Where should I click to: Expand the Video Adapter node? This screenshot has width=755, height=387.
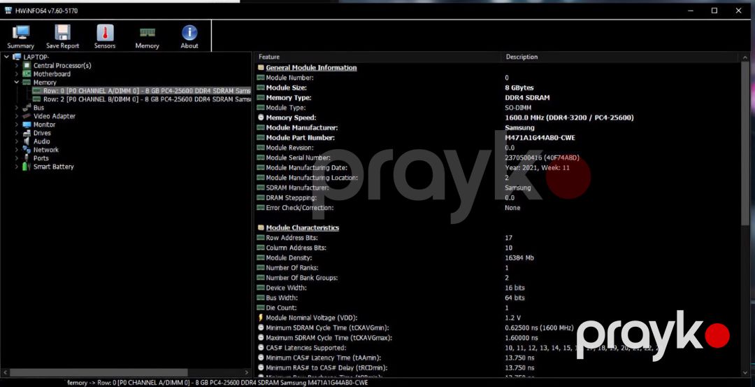click(16, 116)
